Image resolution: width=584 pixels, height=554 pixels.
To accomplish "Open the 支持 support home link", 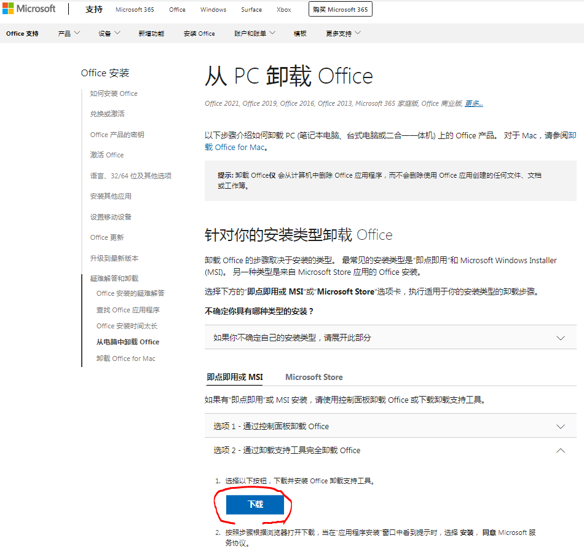I will tap(94, 9).
